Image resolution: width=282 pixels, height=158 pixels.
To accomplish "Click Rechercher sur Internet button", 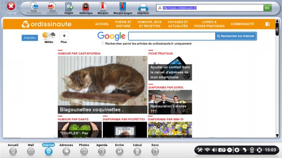I will pyautogui.click(x=236, y=36).
